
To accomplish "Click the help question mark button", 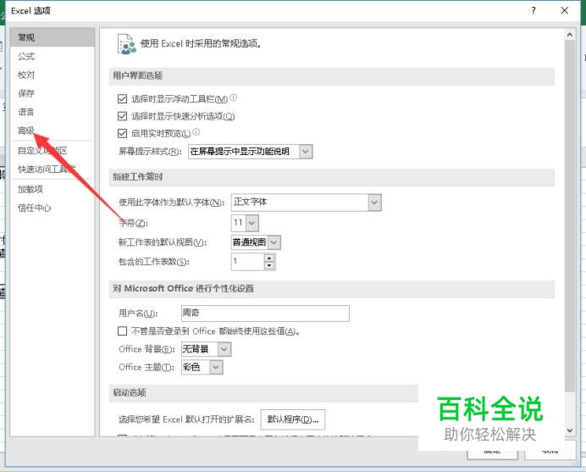I will tap(533, 10).
